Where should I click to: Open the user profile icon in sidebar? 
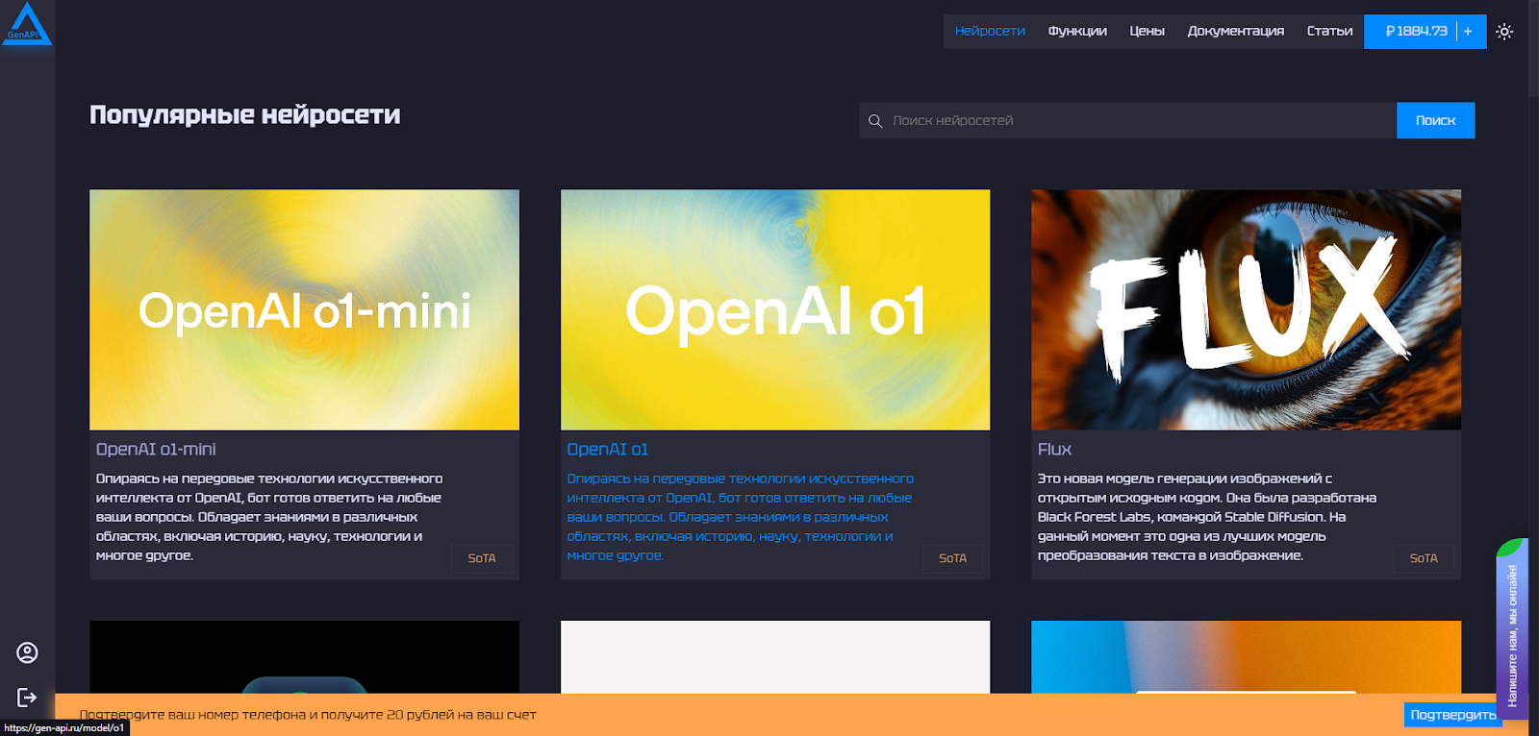(27, 652)
